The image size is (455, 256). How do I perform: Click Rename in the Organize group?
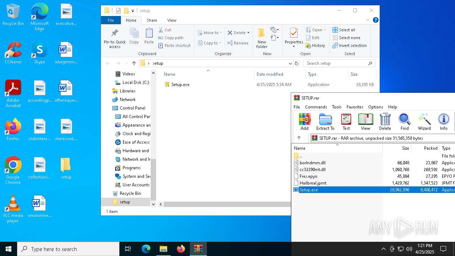pos(238,43)
